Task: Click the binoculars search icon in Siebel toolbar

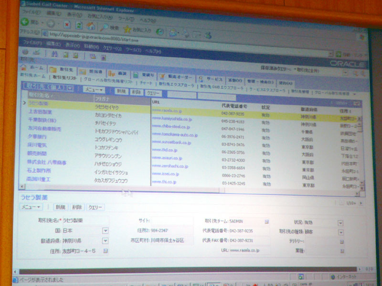Action: (54, 54)
